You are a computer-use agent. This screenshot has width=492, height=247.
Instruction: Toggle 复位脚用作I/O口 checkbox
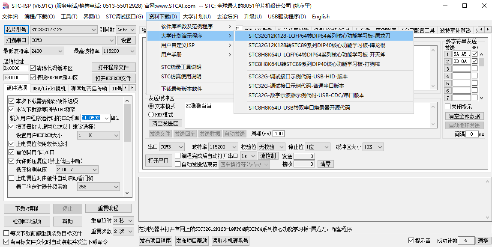pos(11,152)
